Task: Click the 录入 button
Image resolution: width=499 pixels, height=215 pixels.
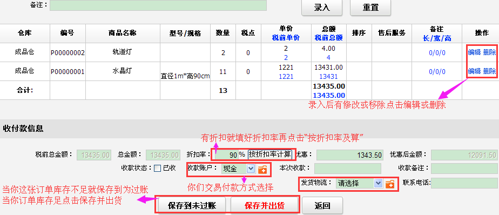Action: [x=322, y=8]
